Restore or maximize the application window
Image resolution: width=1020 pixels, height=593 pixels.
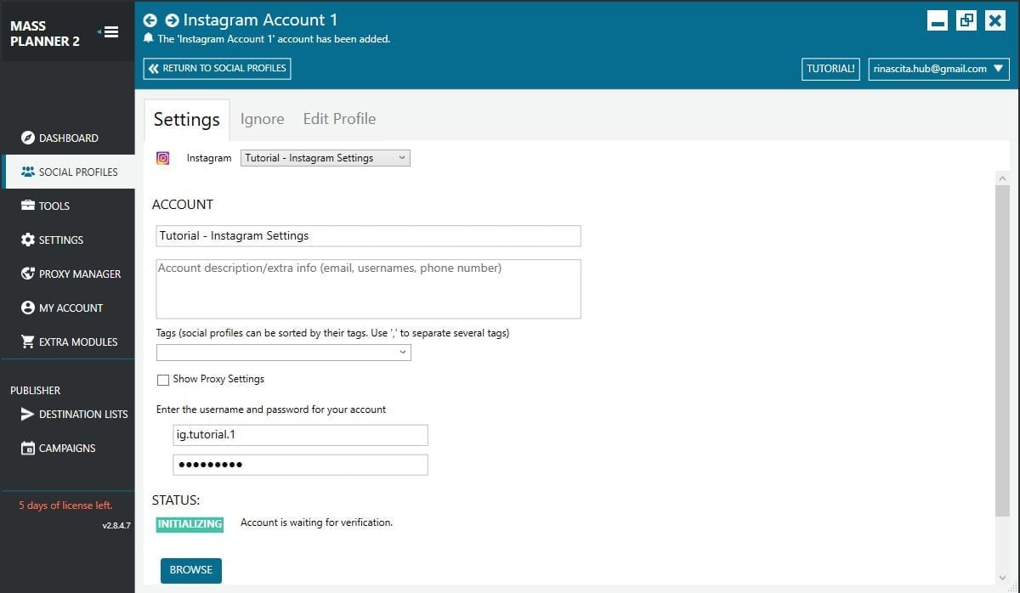(966, 21)
